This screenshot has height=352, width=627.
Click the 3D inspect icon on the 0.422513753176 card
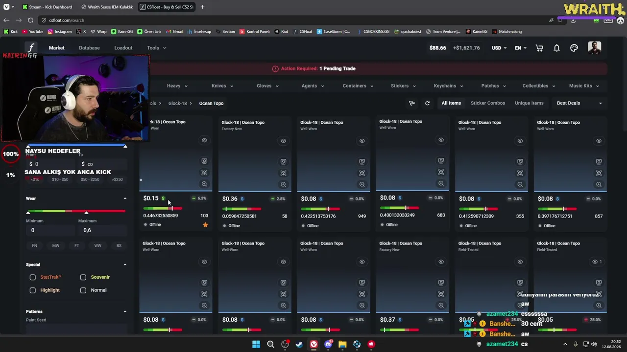362,173
